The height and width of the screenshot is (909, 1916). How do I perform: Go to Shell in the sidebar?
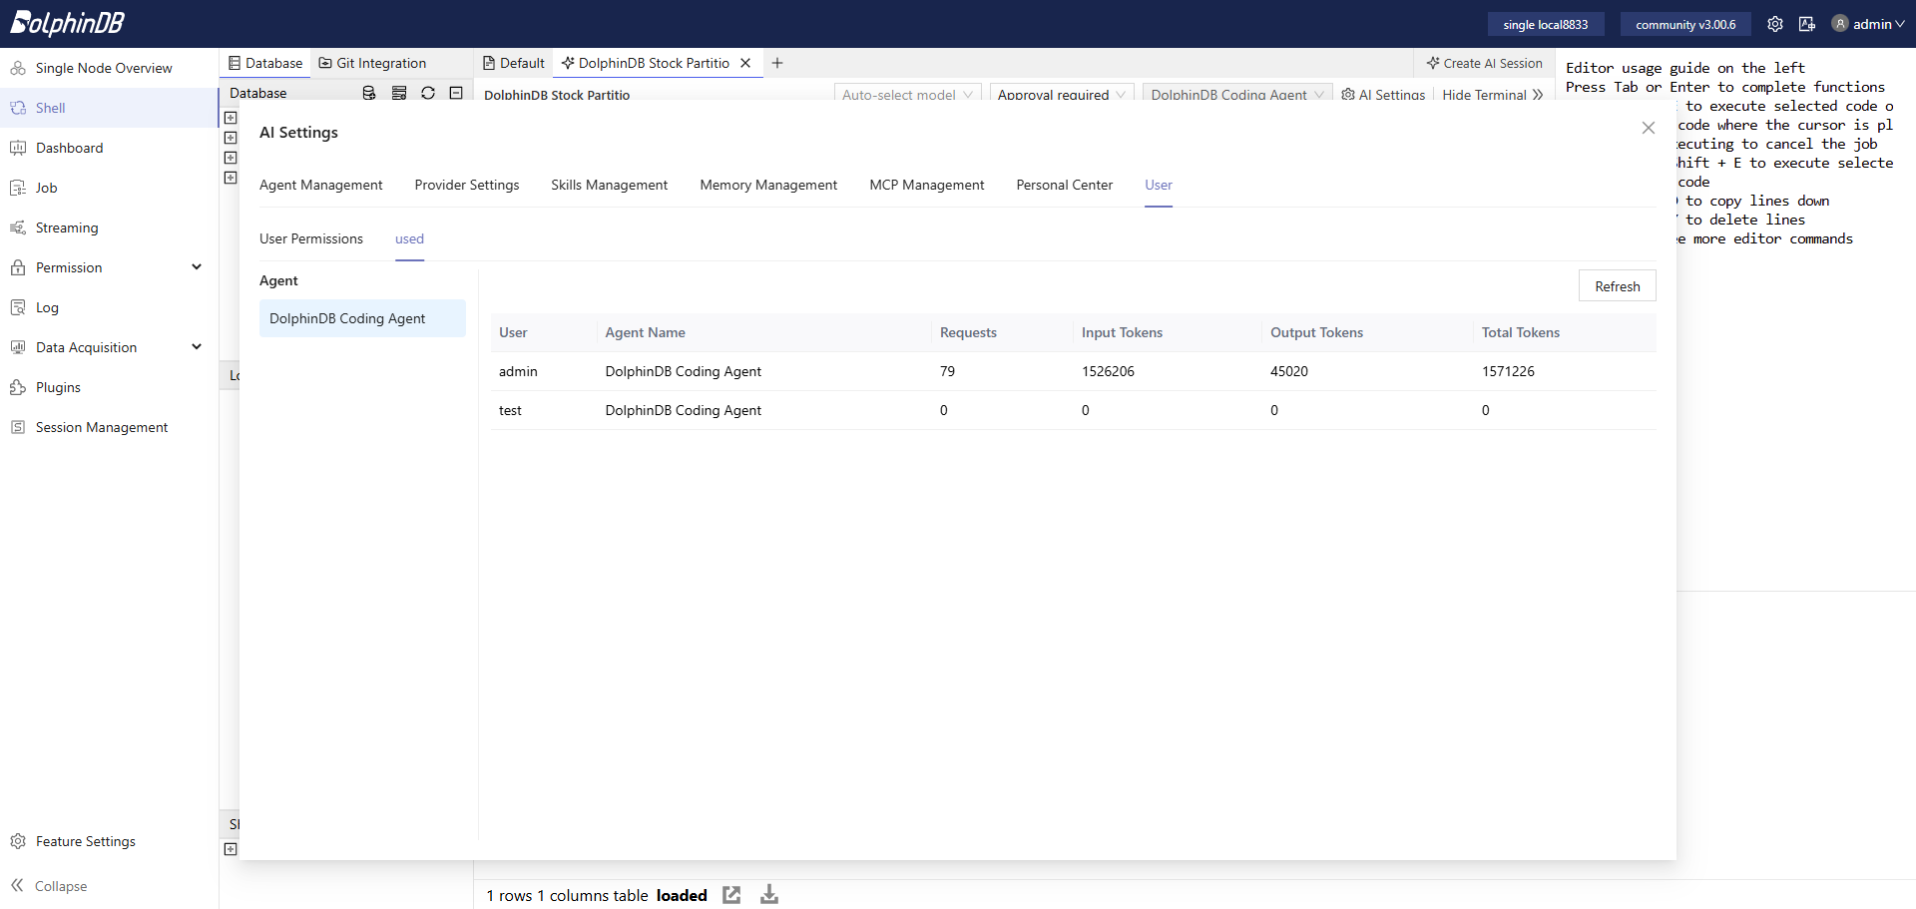[x=109, y=108]
